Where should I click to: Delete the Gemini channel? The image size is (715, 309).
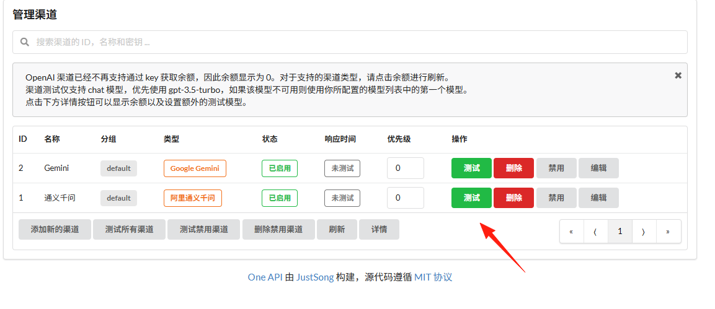(x=513, y=168)
